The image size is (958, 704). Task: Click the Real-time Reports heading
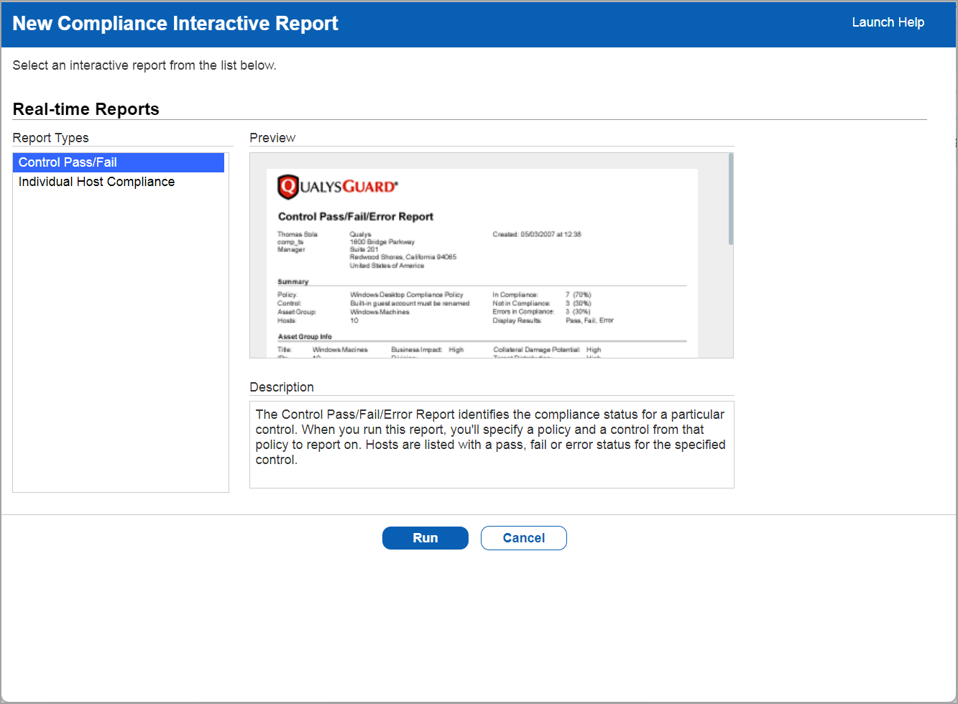pos(86,109)
